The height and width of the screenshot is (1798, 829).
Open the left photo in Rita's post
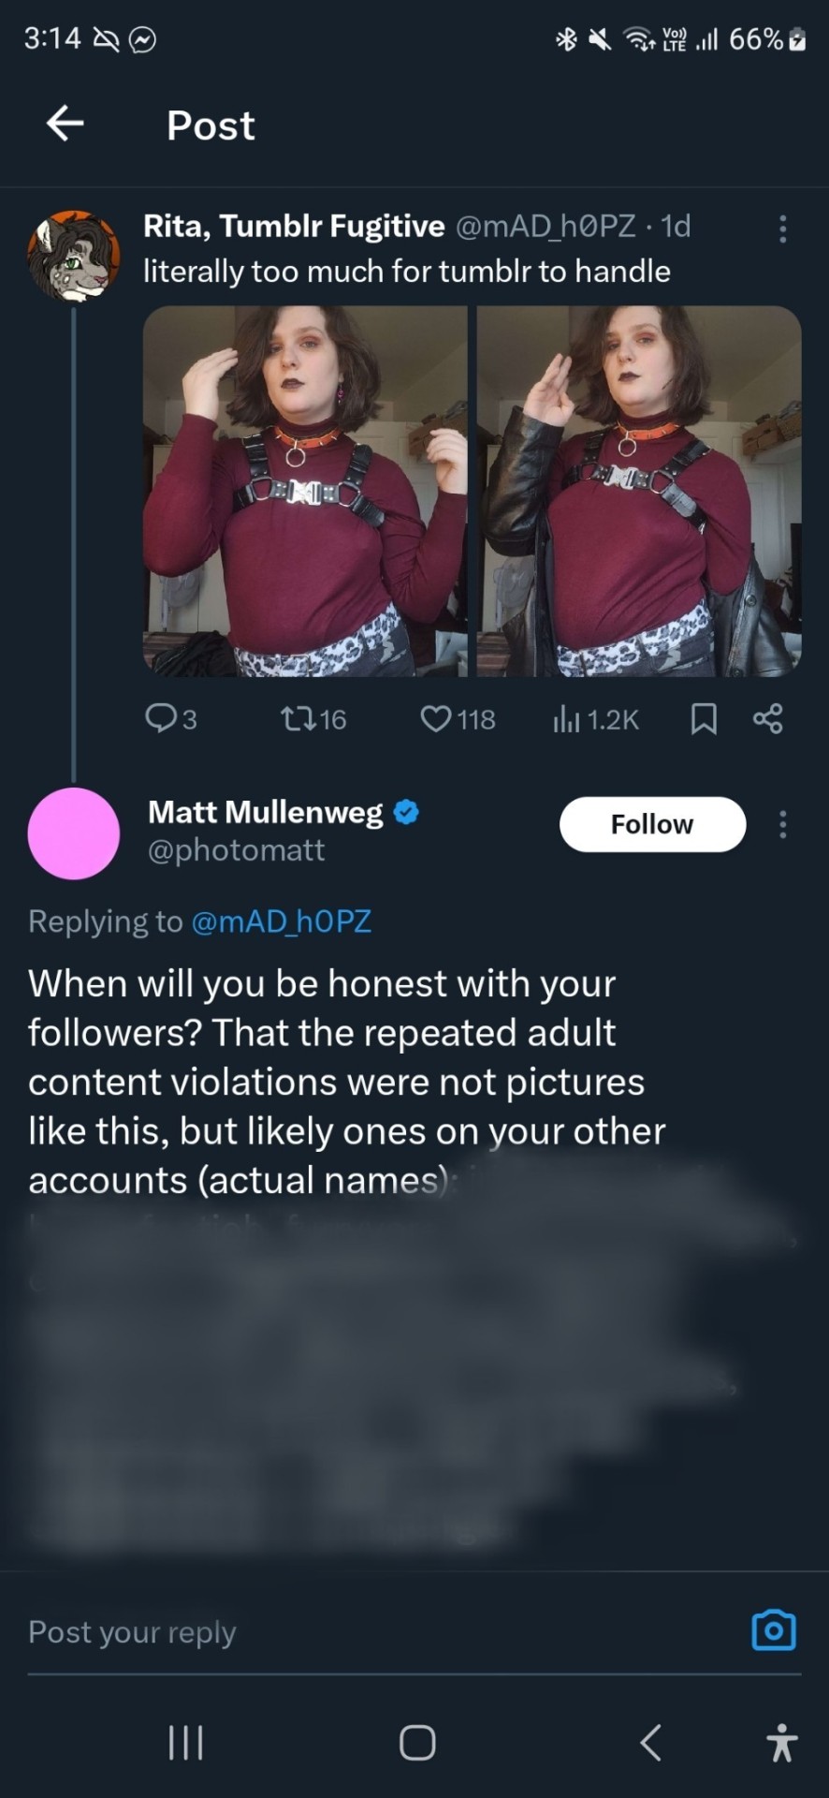click(305, 491)
